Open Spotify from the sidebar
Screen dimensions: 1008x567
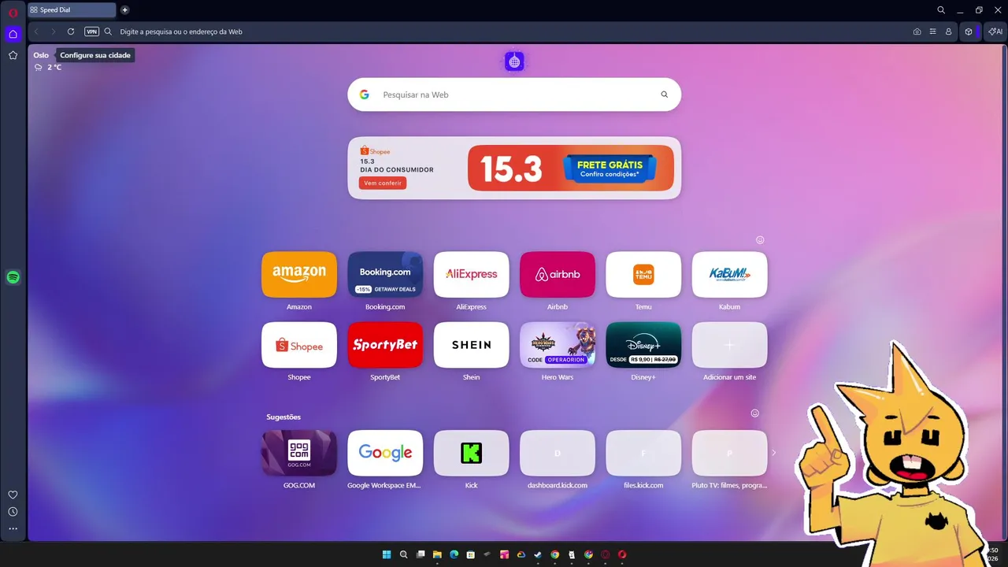click(13, 277)
